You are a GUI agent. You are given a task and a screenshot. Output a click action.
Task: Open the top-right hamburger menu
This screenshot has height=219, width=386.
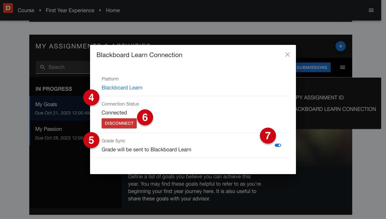click(371, 10)
